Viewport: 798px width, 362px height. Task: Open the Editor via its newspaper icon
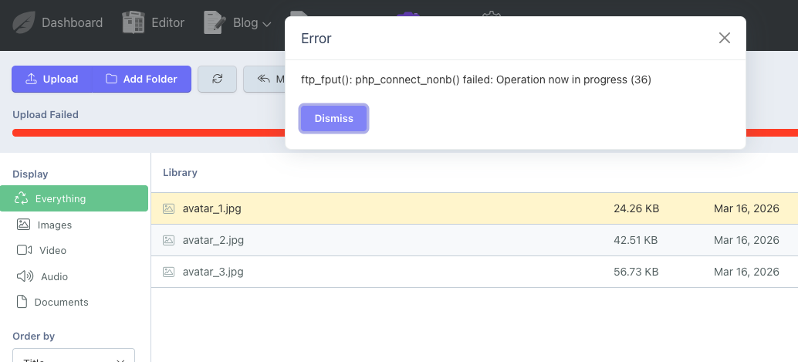point(134,22)
